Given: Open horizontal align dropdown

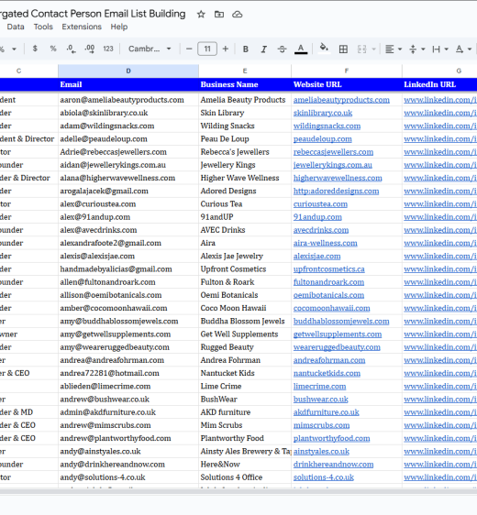Looking at the screenshot, I should coord(394,49).
